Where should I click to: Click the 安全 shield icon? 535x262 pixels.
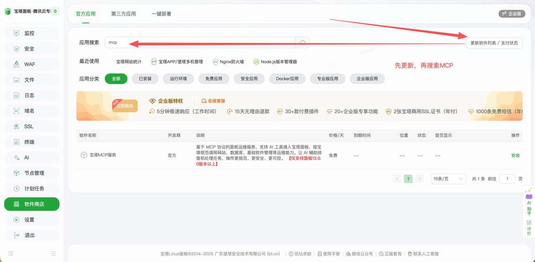16,49
